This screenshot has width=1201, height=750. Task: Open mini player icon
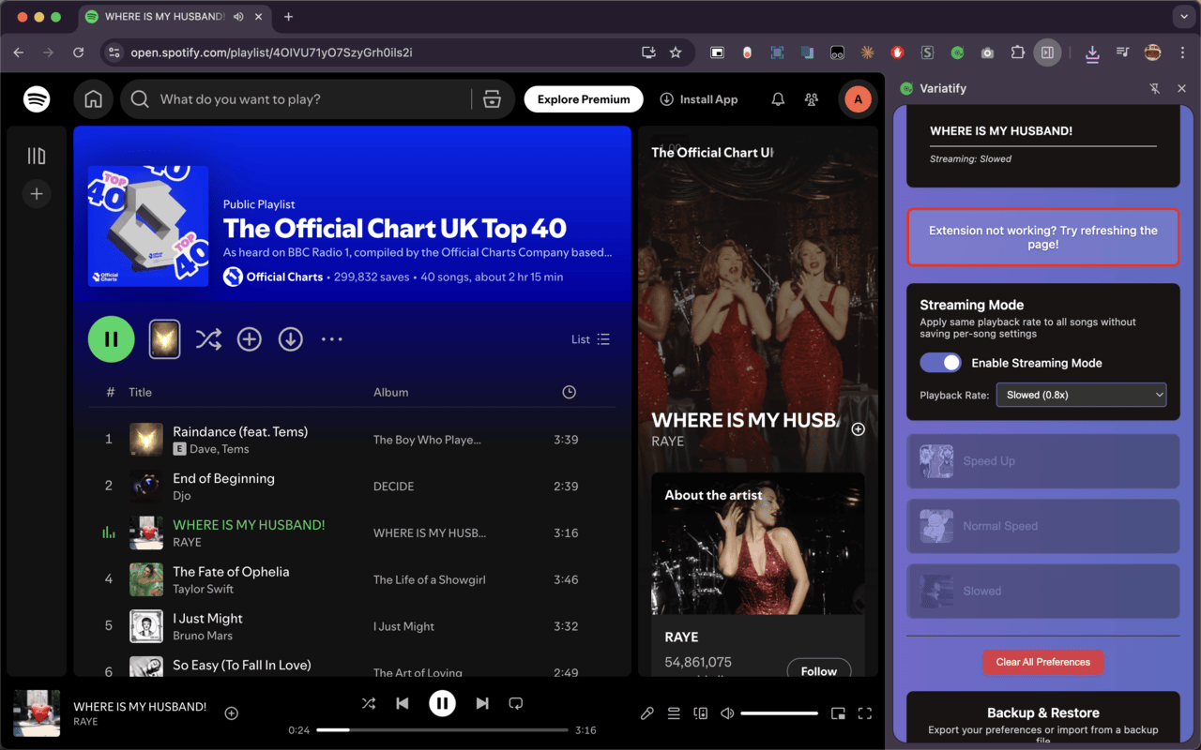point(838,713)
